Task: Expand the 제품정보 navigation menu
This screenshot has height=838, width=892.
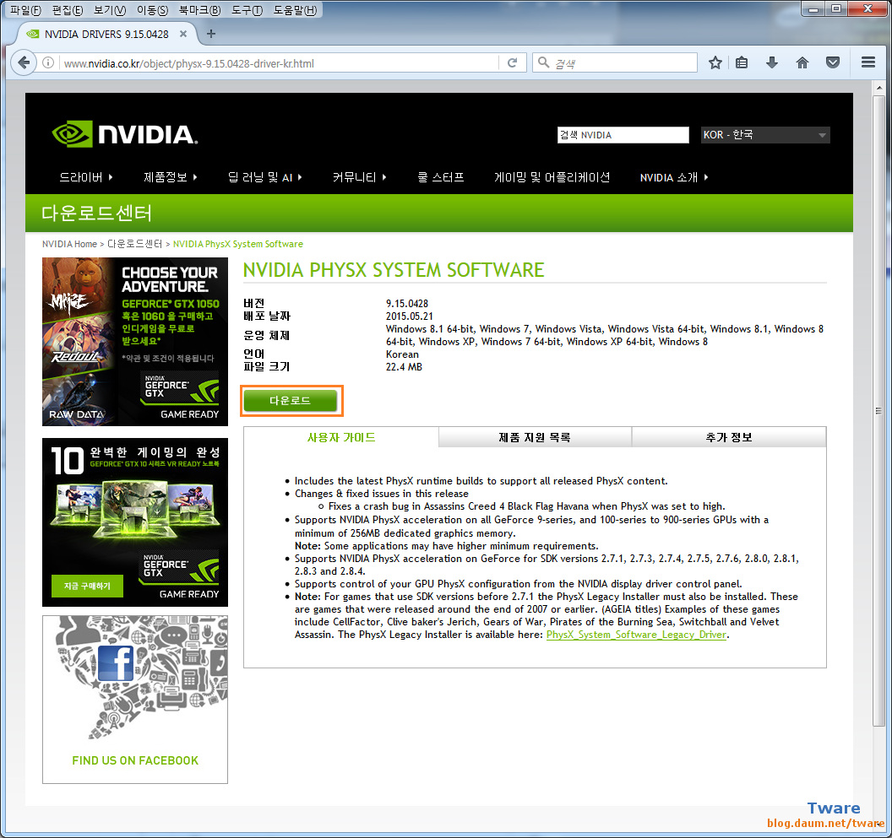Action: (x=170, y=177)
